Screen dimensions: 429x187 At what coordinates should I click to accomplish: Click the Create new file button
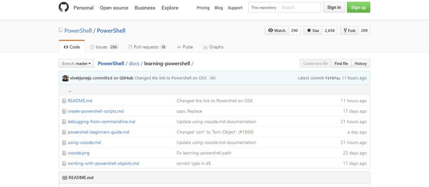point(316,64)
